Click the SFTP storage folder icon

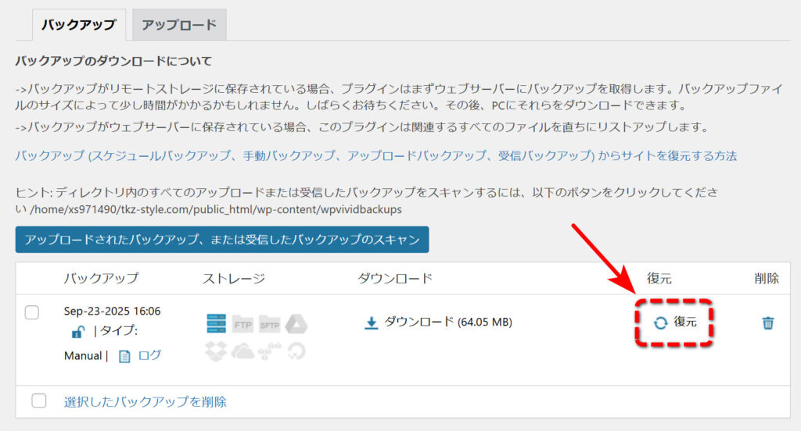[x=269, y=323]
